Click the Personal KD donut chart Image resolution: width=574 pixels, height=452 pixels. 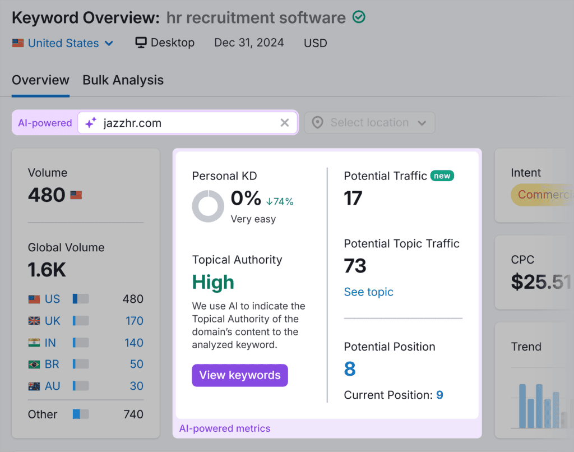click(x=208, y=206)
